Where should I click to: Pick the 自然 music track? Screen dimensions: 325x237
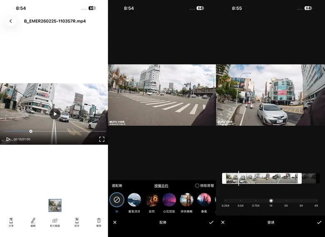click(152, 200)
